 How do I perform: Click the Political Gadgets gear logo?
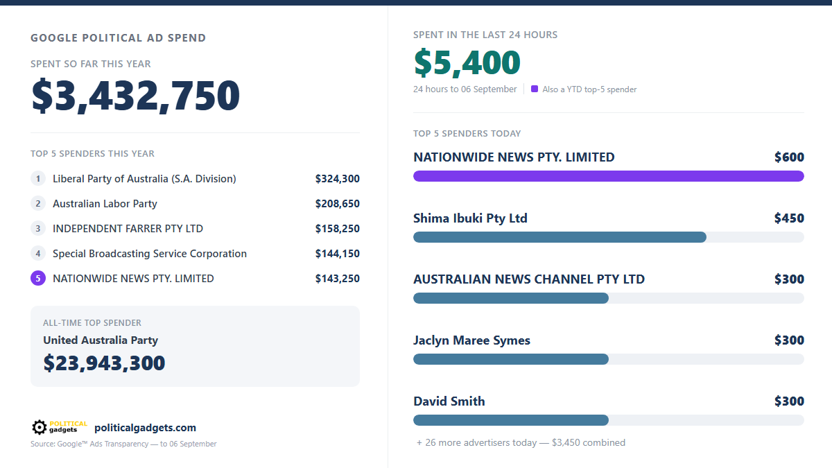point(60,427)
